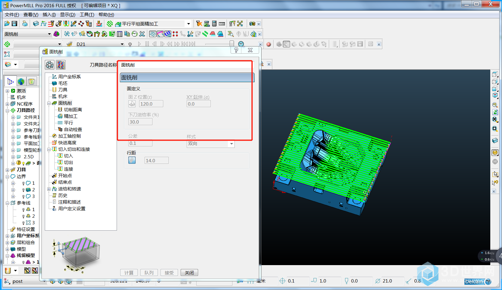Expand 进给和转速 in dialog tree
Screen dimensions: 502x290
tap(49, 189)
